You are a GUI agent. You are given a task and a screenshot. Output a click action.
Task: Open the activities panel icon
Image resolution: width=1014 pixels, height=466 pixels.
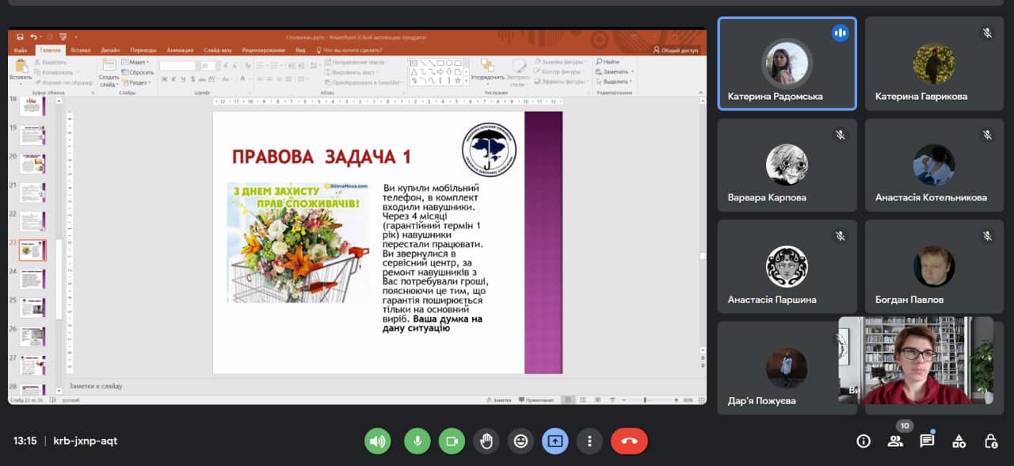point(959,441)
